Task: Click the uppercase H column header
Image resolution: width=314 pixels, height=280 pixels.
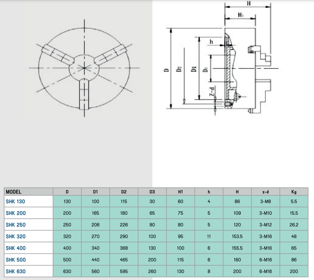Action: [x=237, y=192]
